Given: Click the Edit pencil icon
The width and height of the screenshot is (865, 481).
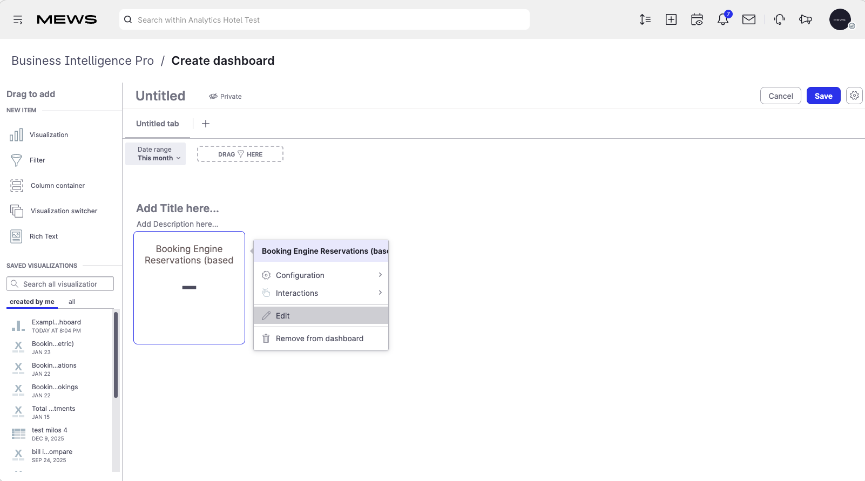Looking at the screenshot, I should point(266,316).
